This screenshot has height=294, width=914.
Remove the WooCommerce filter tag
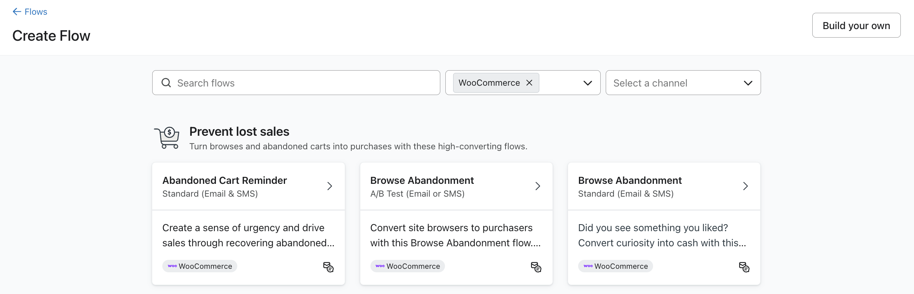pyautogui.click(x=529, y=83)
